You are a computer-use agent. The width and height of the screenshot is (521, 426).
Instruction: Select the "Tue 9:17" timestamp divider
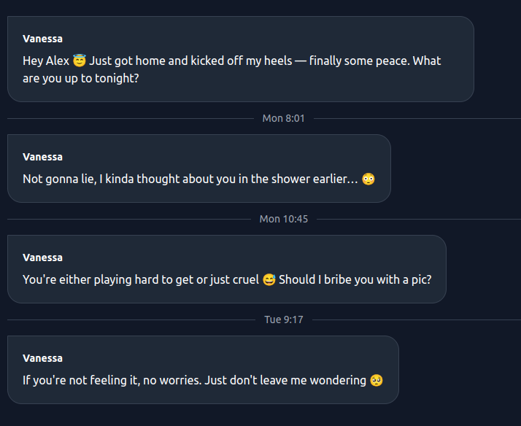click(x=283, y=319)
